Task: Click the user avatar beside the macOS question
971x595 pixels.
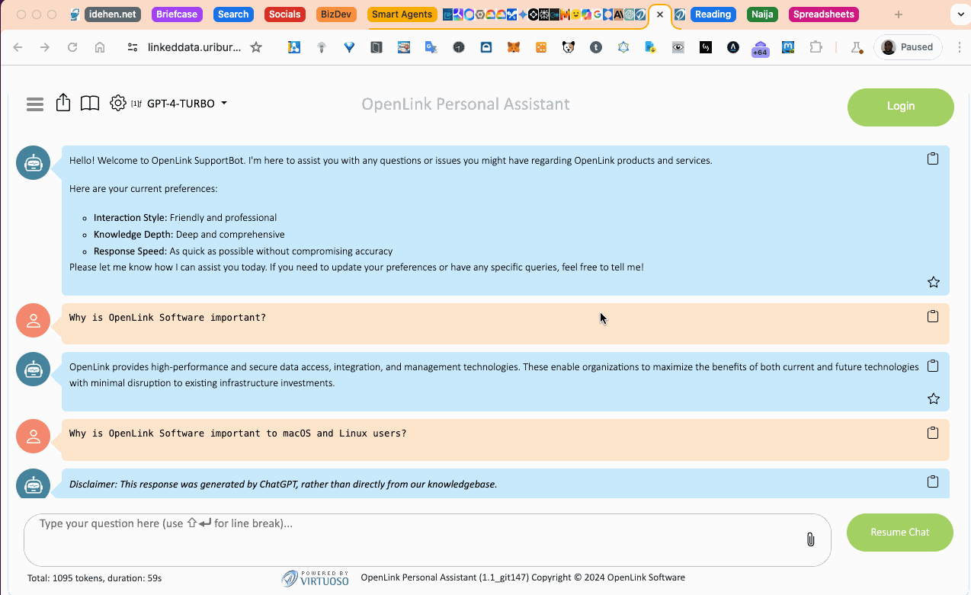Action: [x=33, y=437]
